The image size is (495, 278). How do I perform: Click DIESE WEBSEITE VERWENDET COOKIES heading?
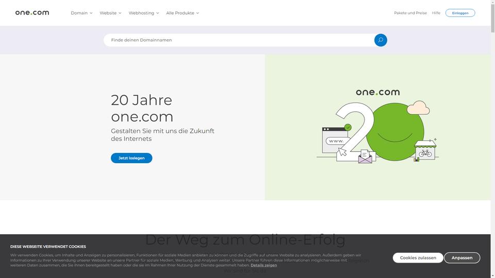[48, 247]
